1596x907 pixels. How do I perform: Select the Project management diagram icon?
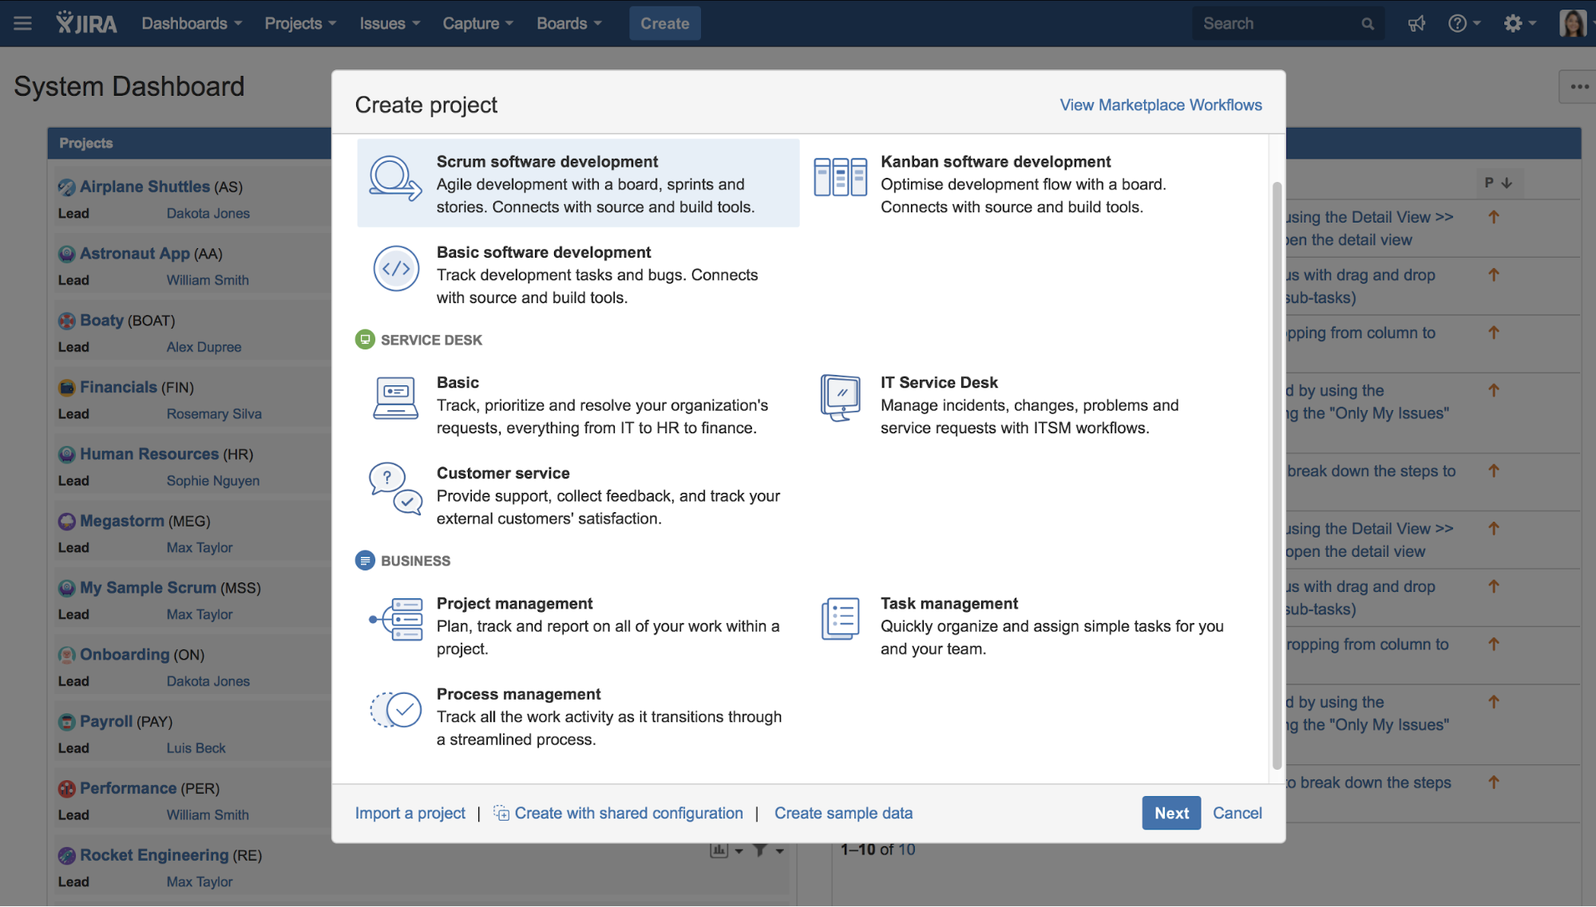coord(396,619)
